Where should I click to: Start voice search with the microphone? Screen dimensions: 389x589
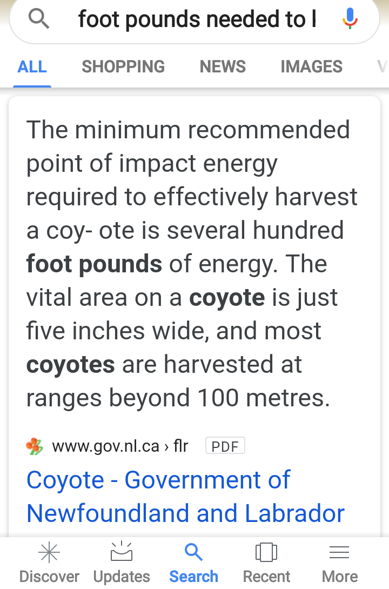click(350, 18)
